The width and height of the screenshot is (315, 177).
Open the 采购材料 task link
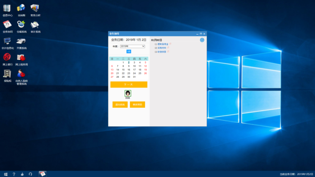click(162, 48)
